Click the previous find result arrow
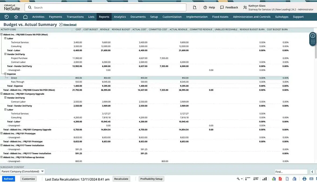The image size is (317, 182). 312,172
